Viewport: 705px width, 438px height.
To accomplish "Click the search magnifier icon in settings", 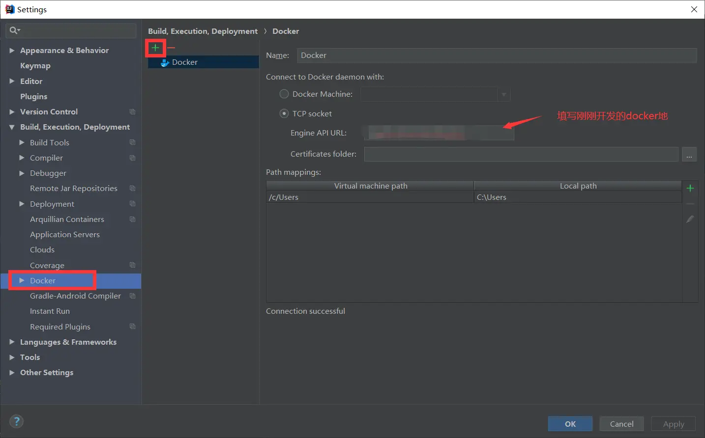I will pyautogui.click(x=14, y=30).
